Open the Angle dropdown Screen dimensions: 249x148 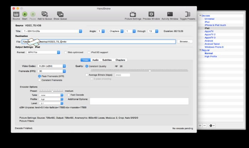pos(101,31)
